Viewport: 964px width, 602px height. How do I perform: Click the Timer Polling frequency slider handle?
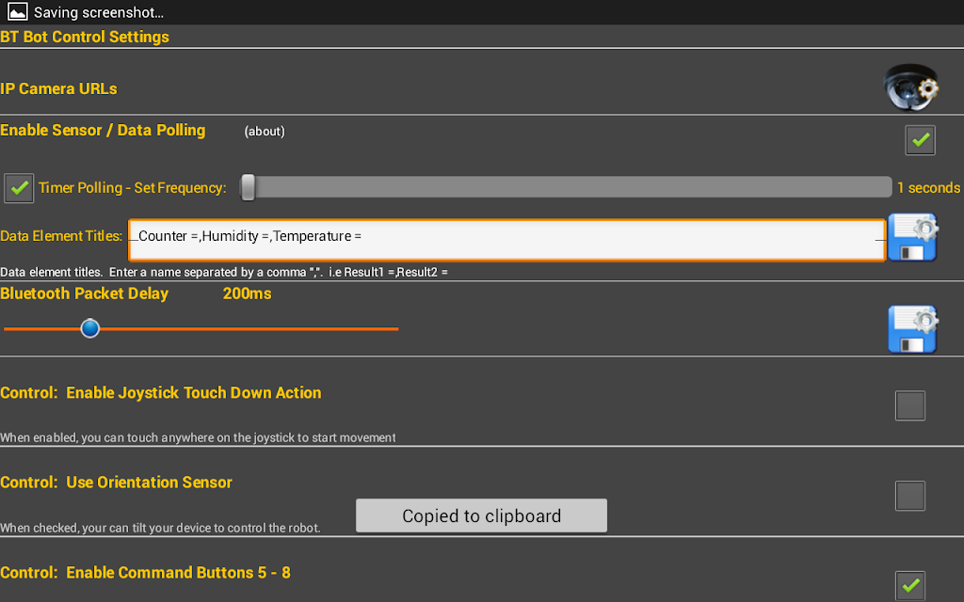248,187
